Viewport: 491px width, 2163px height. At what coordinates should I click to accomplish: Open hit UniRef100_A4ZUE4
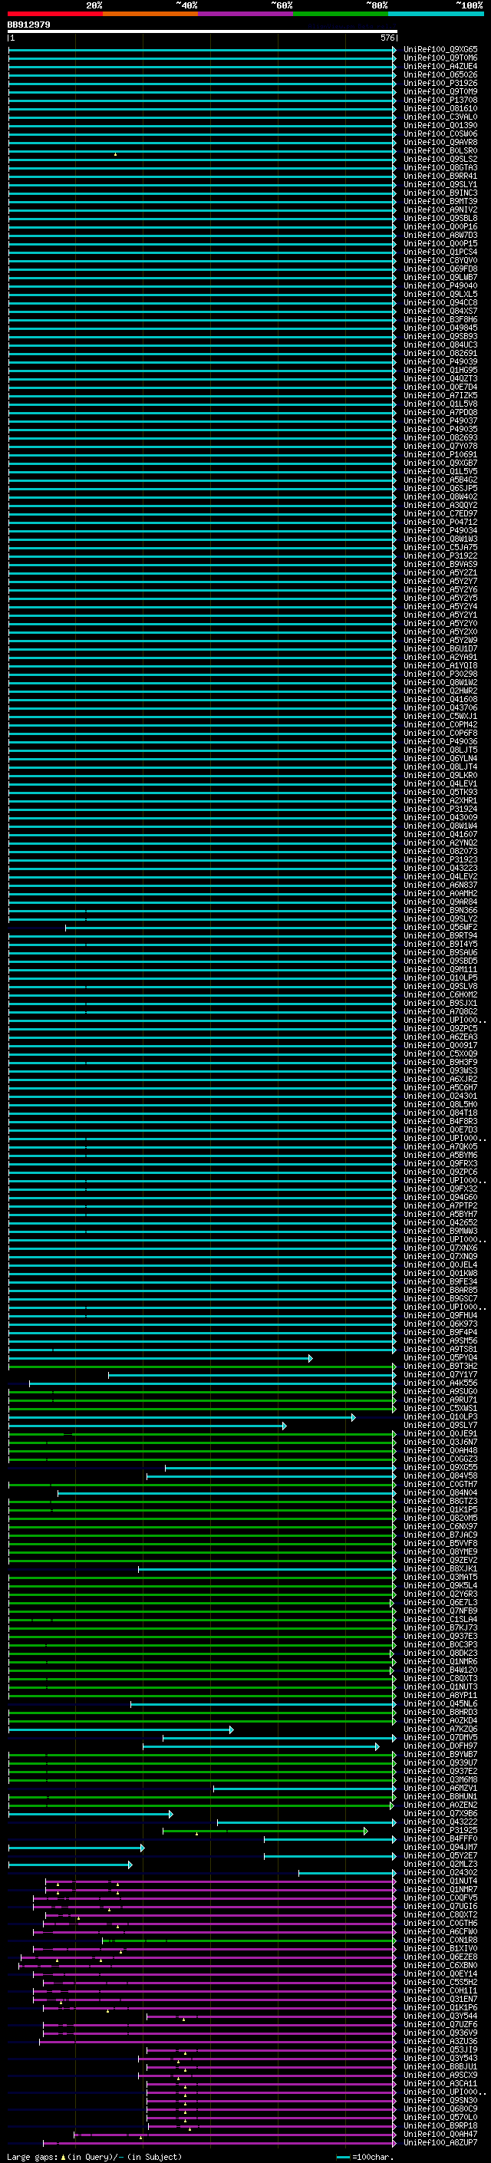click(440, 66)
